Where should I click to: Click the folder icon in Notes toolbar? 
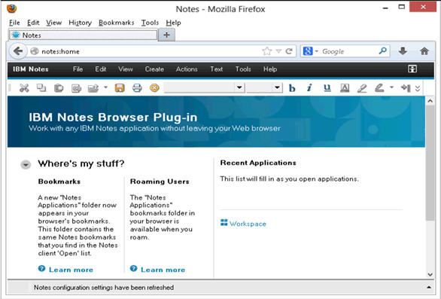pos(93,88)
